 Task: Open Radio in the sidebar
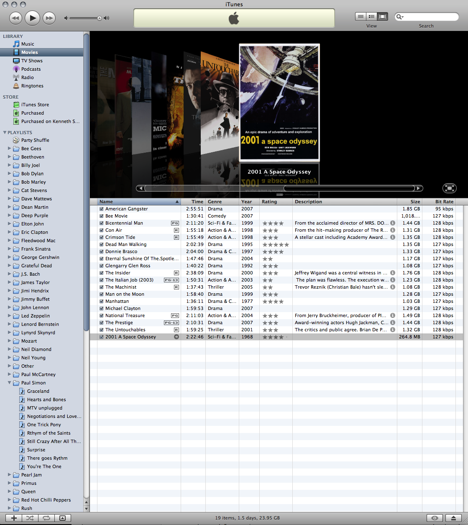coord(28,77)
